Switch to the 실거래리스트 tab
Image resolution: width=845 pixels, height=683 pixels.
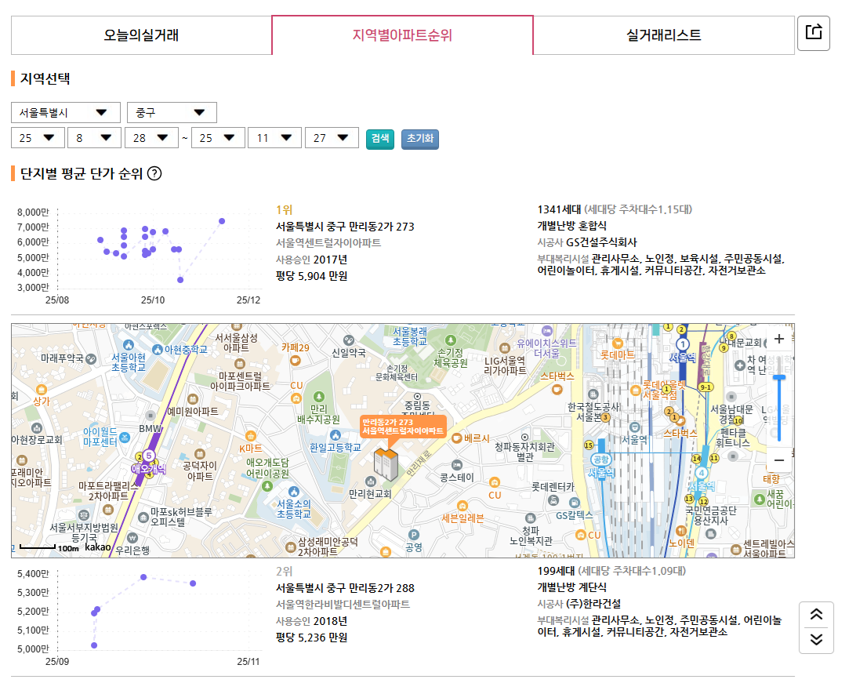click(x=663, y=35)
